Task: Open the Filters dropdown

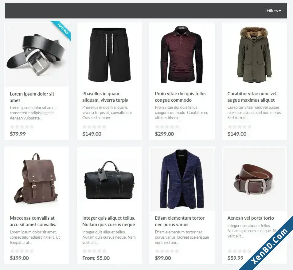Action: [x=274, y=11]
